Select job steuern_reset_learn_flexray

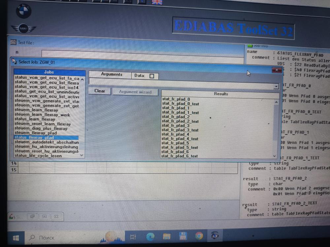click(43, 124)
